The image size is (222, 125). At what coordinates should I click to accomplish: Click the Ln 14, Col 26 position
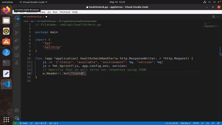pyautogui.click(x=172, y=123)
